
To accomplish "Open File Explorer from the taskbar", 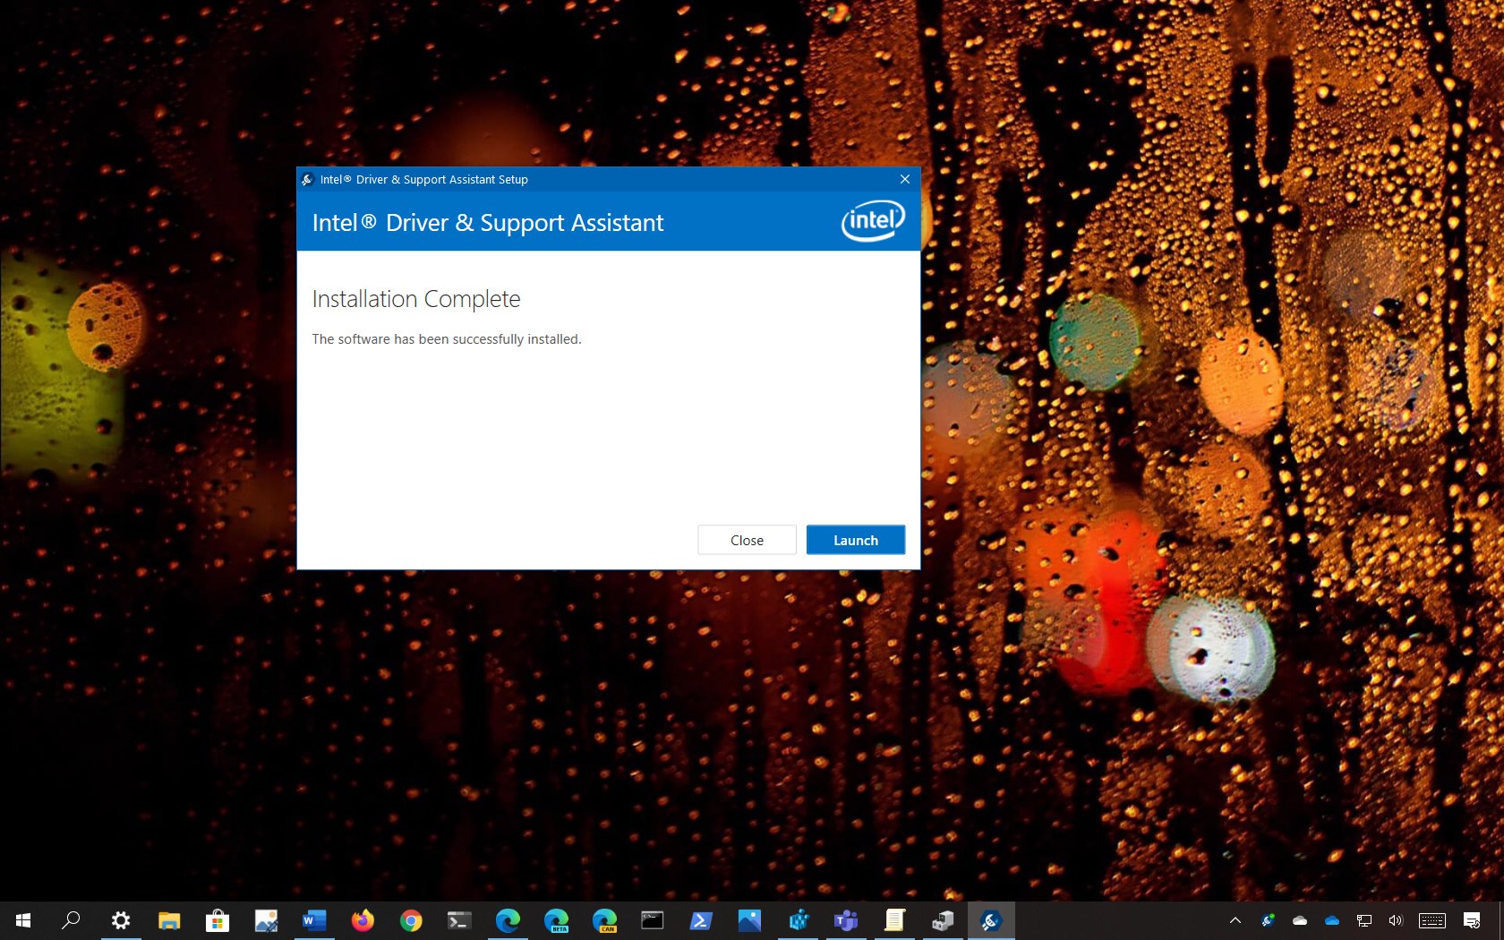I will [168, 920].
